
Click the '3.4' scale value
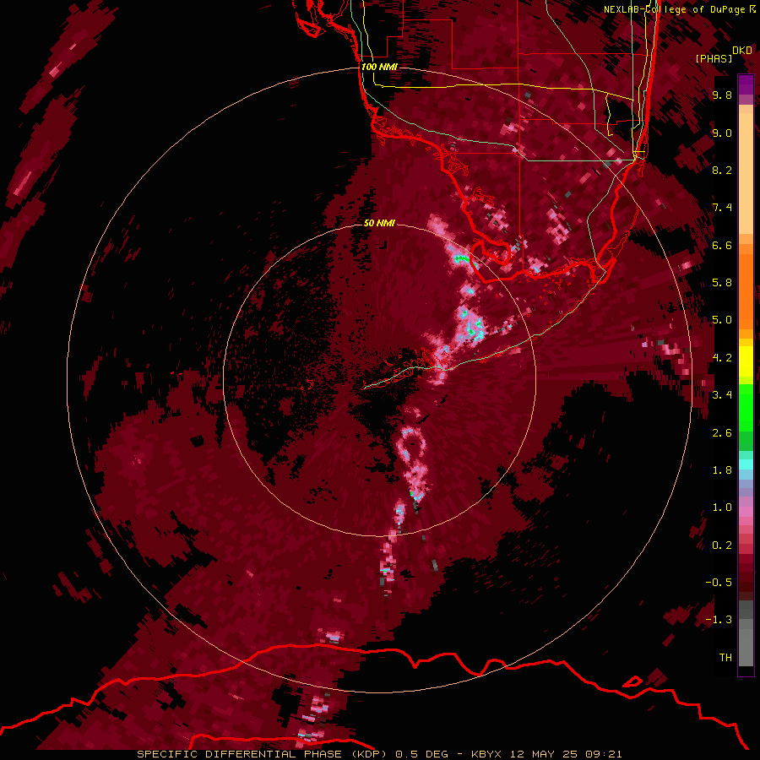722,395
